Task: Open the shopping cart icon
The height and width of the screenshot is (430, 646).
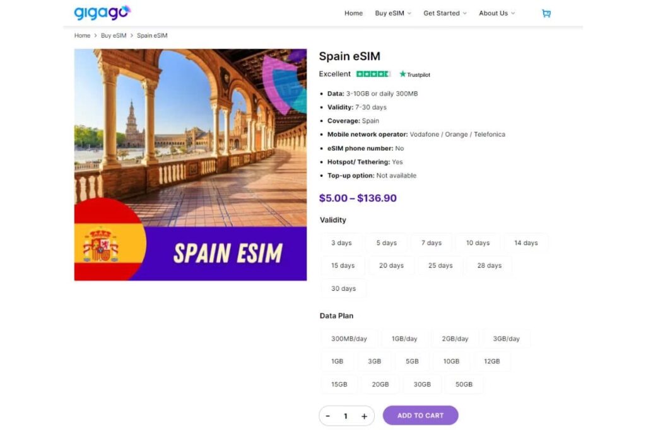Action: (x=546, y=13)
